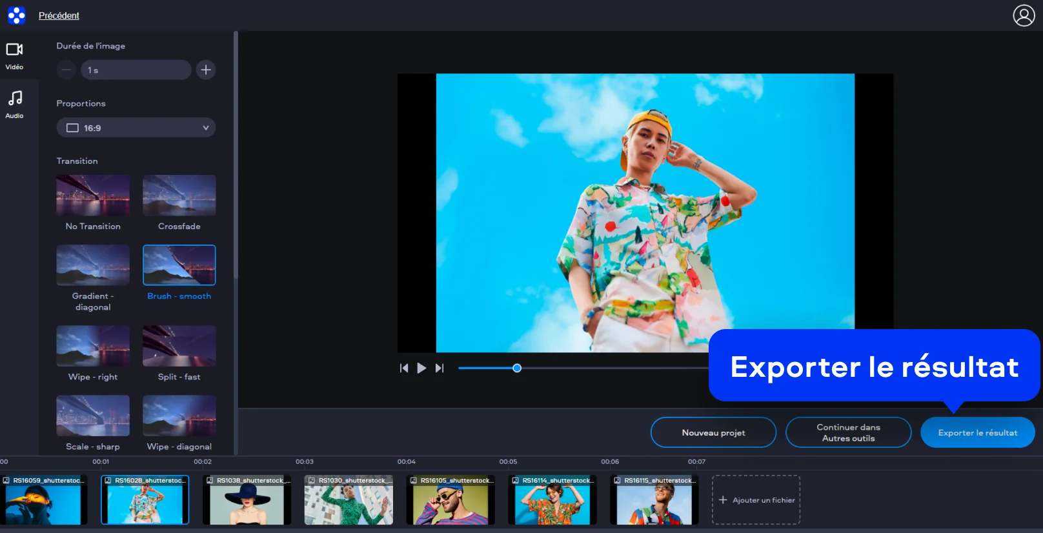This screenshot has width=1043, height=533.
Task: Increase image duration with plus button
Action: coord(206,70)
